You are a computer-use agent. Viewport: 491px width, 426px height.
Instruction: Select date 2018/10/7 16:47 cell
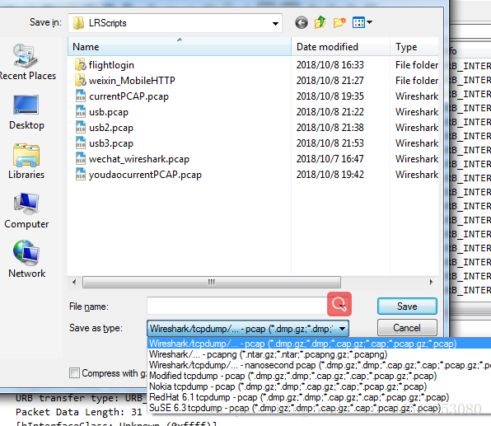click(330, 159)
